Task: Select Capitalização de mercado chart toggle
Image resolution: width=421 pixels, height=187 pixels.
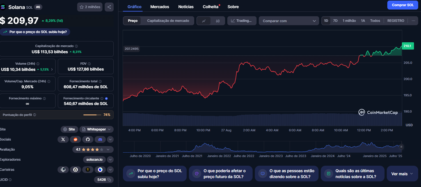Action: (x=168, y=21)
